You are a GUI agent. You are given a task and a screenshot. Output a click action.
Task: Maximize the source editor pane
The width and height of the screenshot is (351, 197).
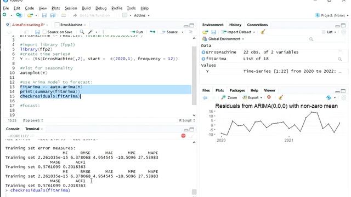point(192,26)
